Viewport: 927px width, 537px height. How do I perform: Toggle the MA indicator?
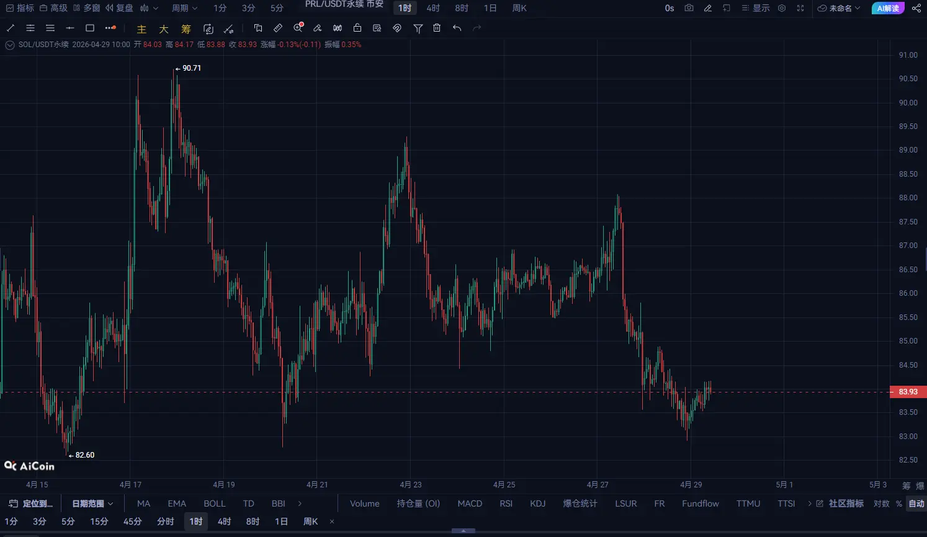coord(144,504)
